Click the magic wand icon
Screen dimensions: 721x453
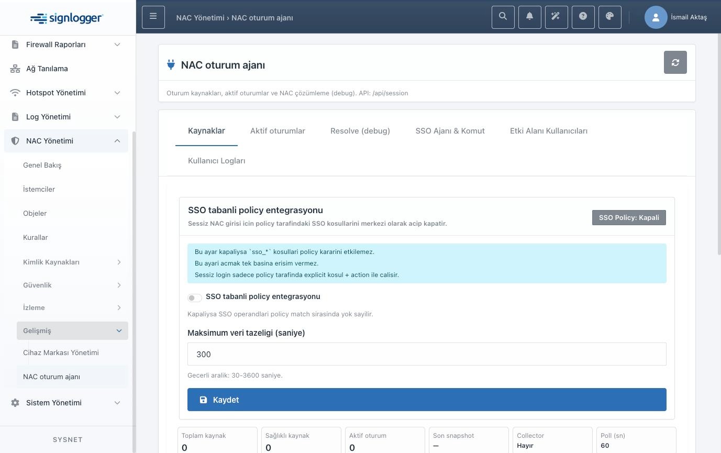[x=557, y=17]
